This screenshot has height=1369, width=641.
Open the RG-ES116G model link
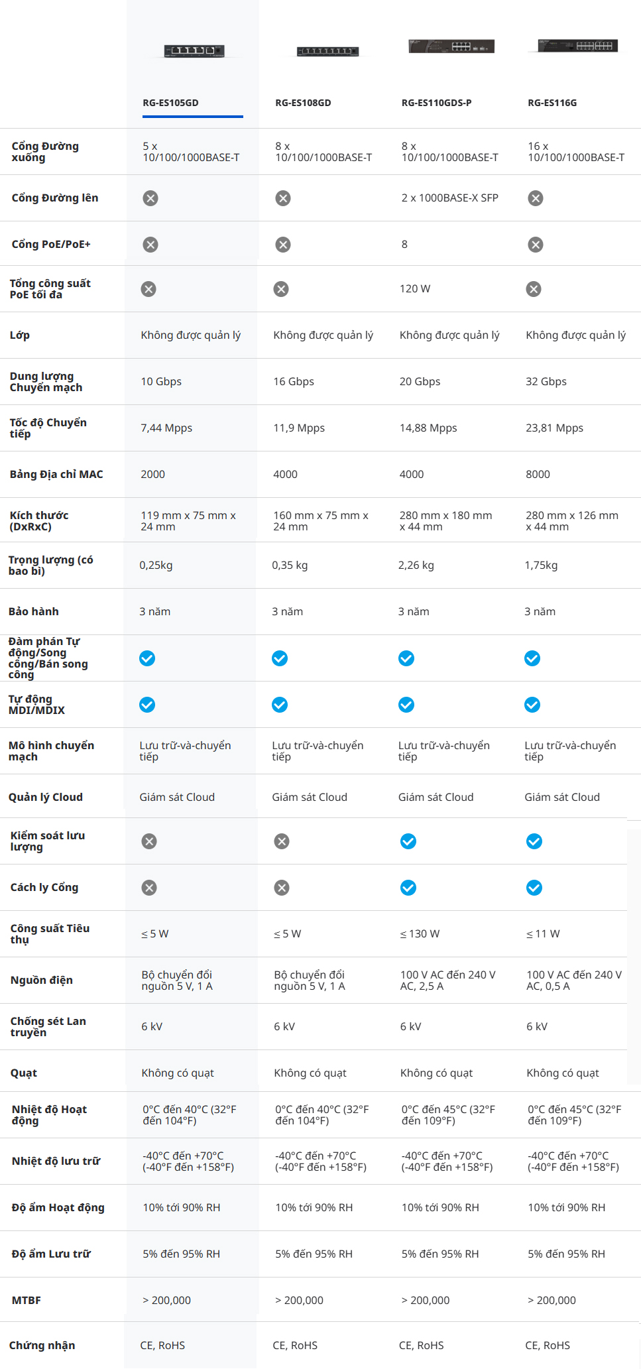[552, 103]
